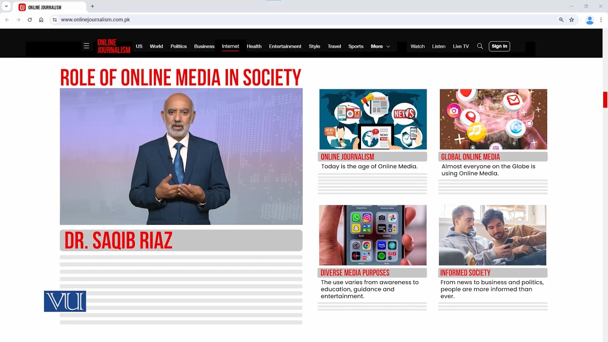Open the Sports section
608x342 pixels.
click(x=356, y=46)
